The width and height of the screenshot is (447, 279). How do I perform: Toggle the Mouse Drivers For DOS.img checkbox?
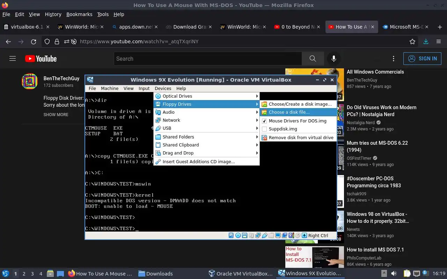pyautogui.click(x=264, y=121)
